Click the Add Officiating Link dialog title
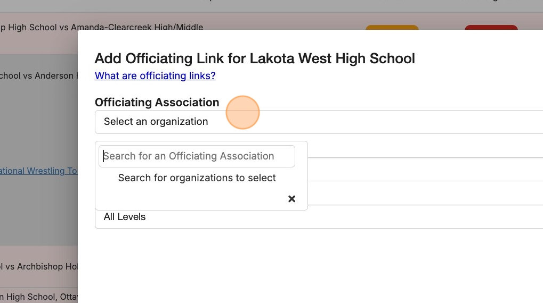 [255, 58]
